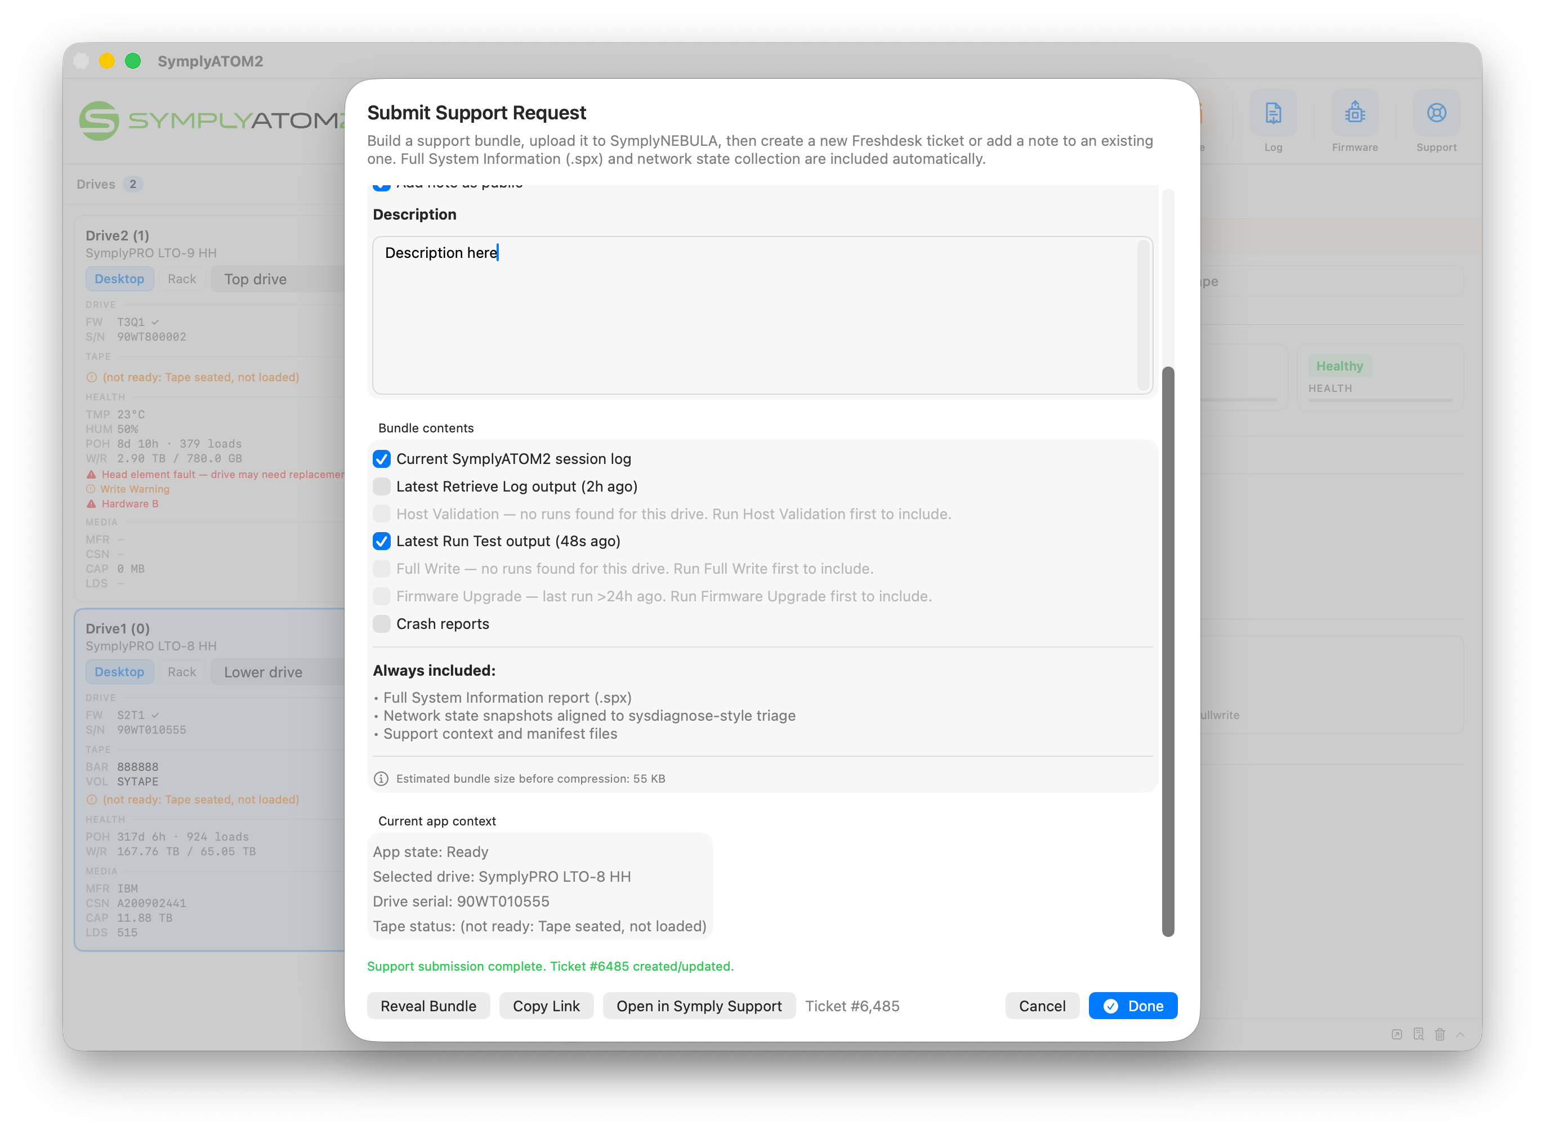Click the yellow minimize window button

coord(106,61)
